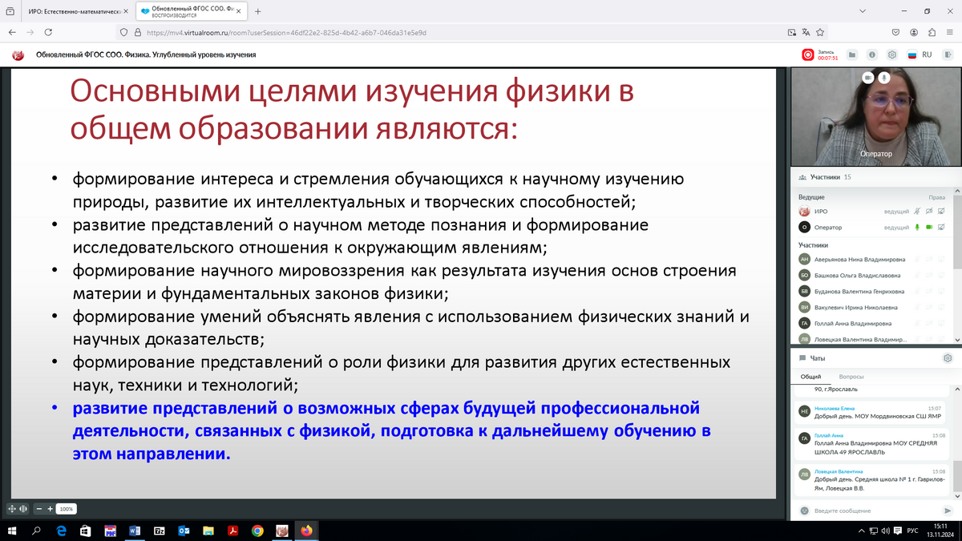Click the browser forward arrow

coord(30,33)
